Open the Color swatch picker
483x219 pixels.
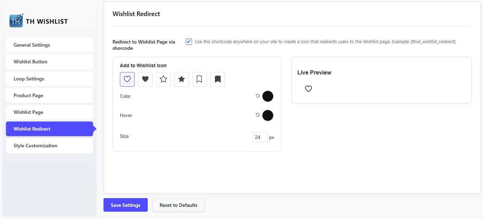[x=268, y=96]
